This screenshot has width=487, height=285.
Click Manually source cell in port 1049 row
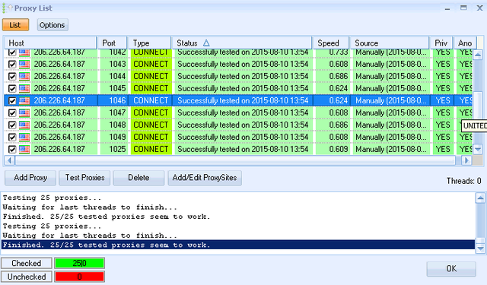tap(391, 137)
